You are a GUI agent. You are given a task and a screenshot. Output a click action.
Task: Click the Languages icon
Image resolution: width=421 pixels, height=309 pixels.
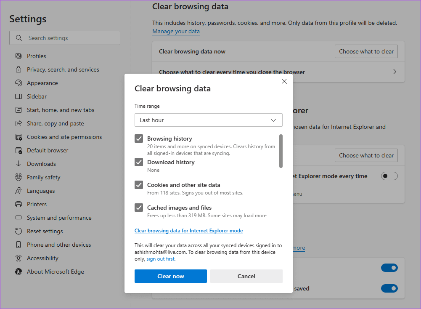(x=18, y=190)
